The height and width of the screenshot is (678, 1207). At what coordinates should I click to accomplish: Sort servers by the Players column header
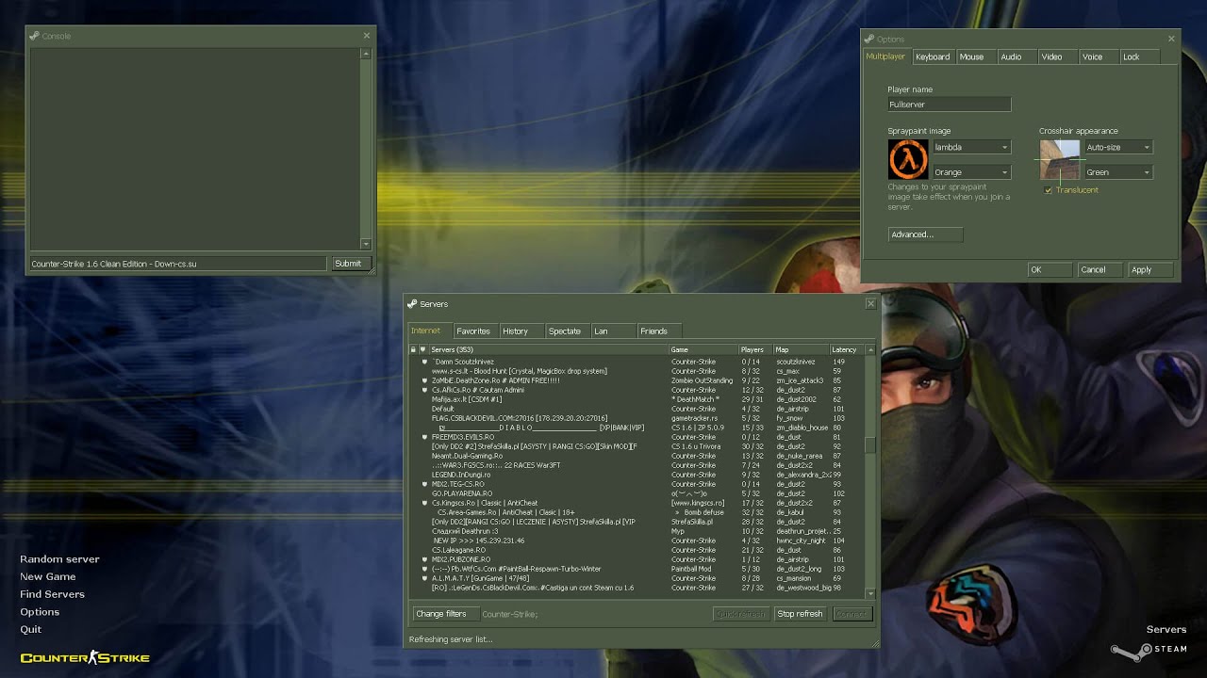click(x=755, y=349)
